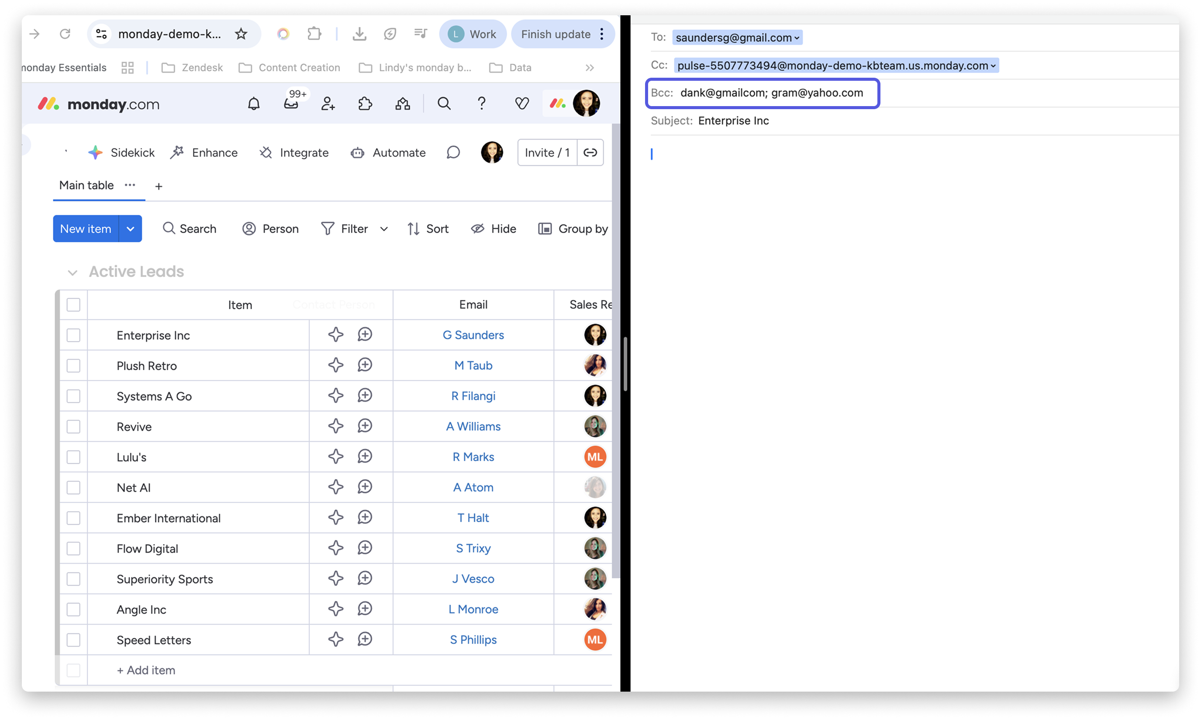This screenshot has width=1201, height=720.
Task: Expand the Filter options chevron
Action: point(384,229)
